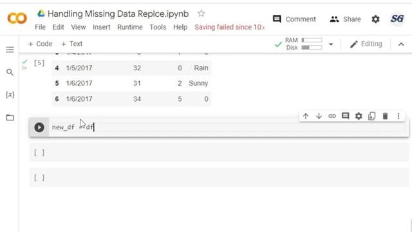This screenshot has width=412, height=232.
Task: Open the variables inspector {x} icon
Action: point(10,95)
